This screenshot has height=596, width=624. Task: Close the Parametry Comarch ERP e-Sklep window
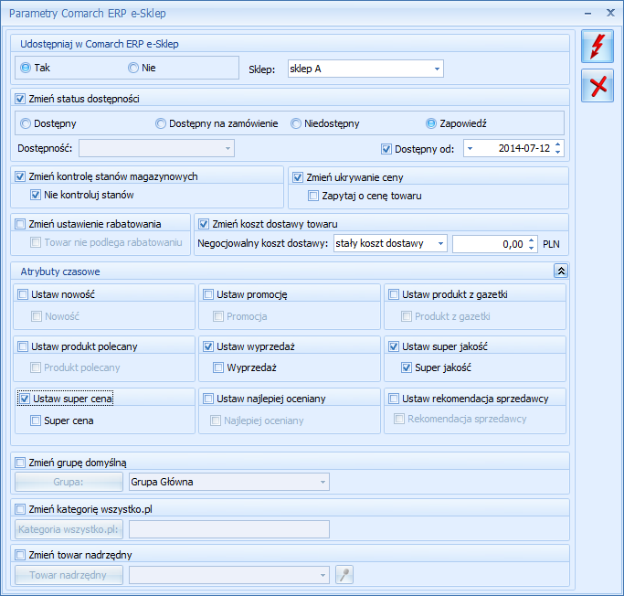point(610,13)
